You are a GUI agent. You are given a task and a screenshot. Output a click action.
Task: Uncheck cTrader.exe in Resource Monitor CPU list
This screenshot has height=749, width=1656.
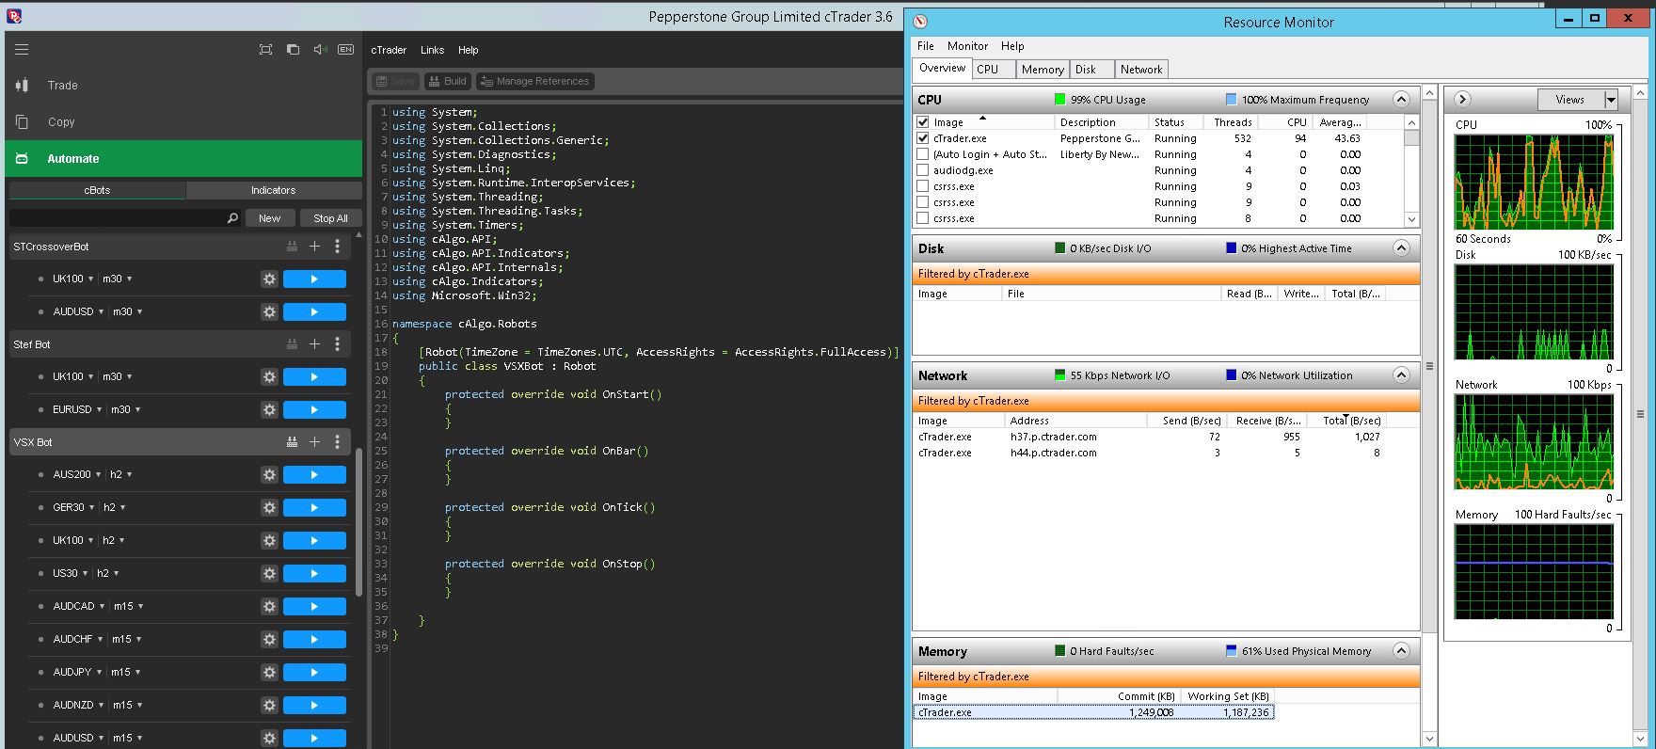tap(923, 138)
